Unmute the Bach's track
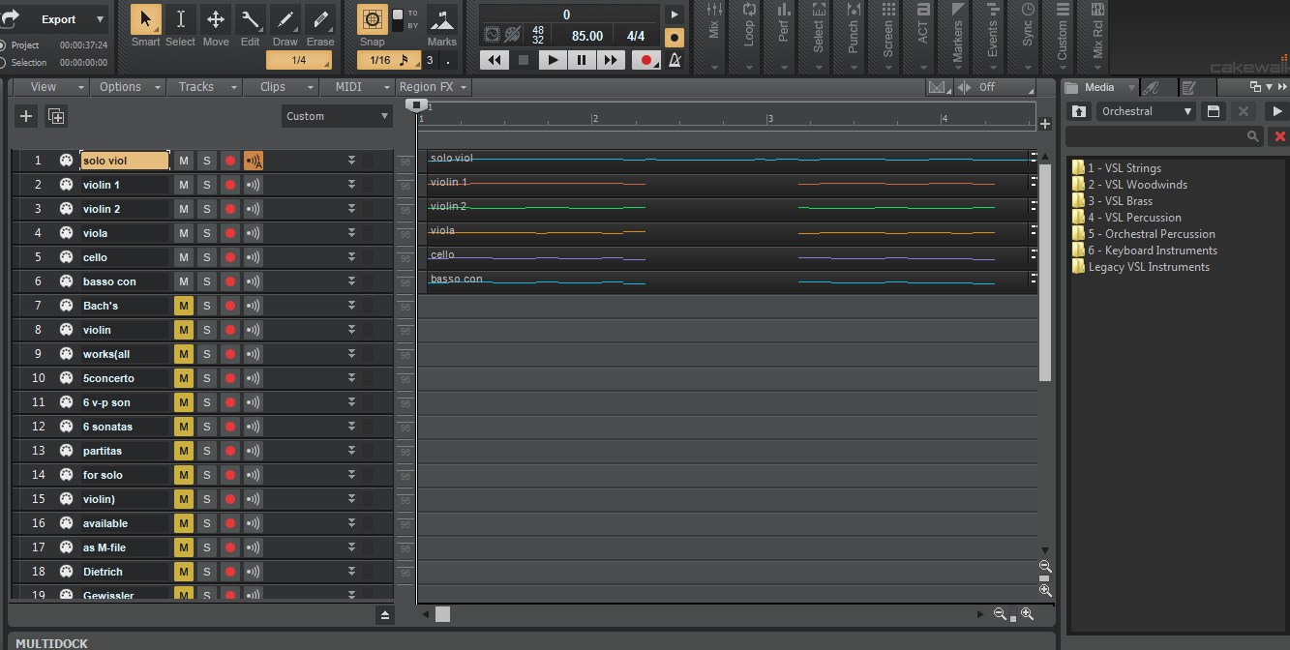Image resolution: width=1290 pixels, height=650 pixels. click(184, 306)
